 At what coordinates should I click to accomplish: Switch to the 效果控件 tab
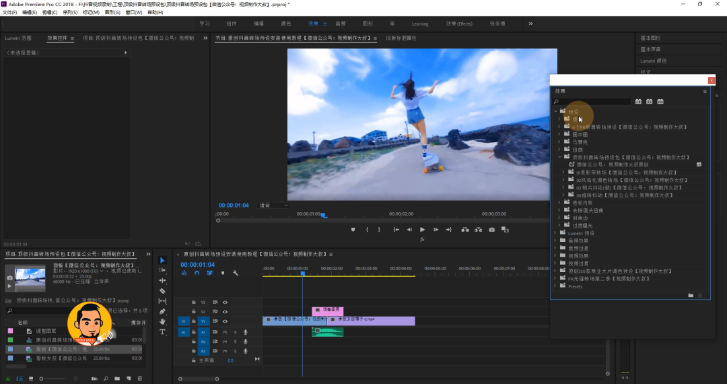tap(57, 38)
